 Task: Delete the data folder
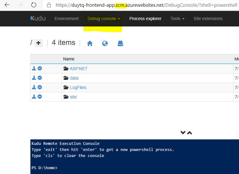[x=40, y=78]
